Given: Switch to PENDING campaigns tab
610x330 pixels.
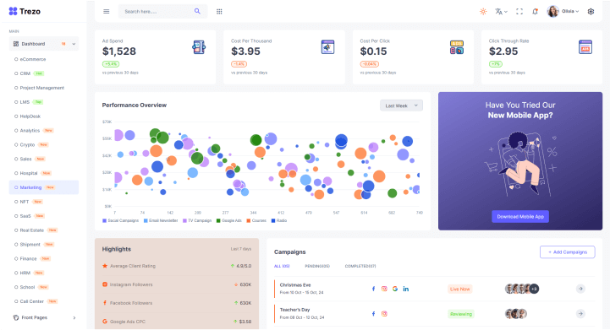Looking at the screenshot, I should [x=317, y=266].
